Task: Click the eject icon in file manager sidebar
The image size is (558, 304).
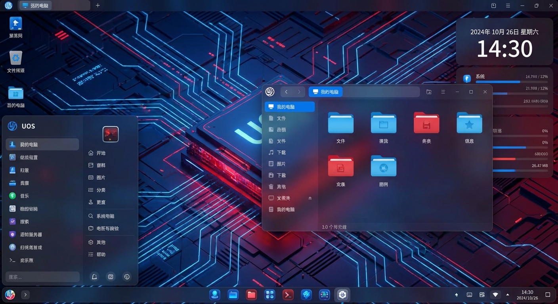Action: (310, 198)
